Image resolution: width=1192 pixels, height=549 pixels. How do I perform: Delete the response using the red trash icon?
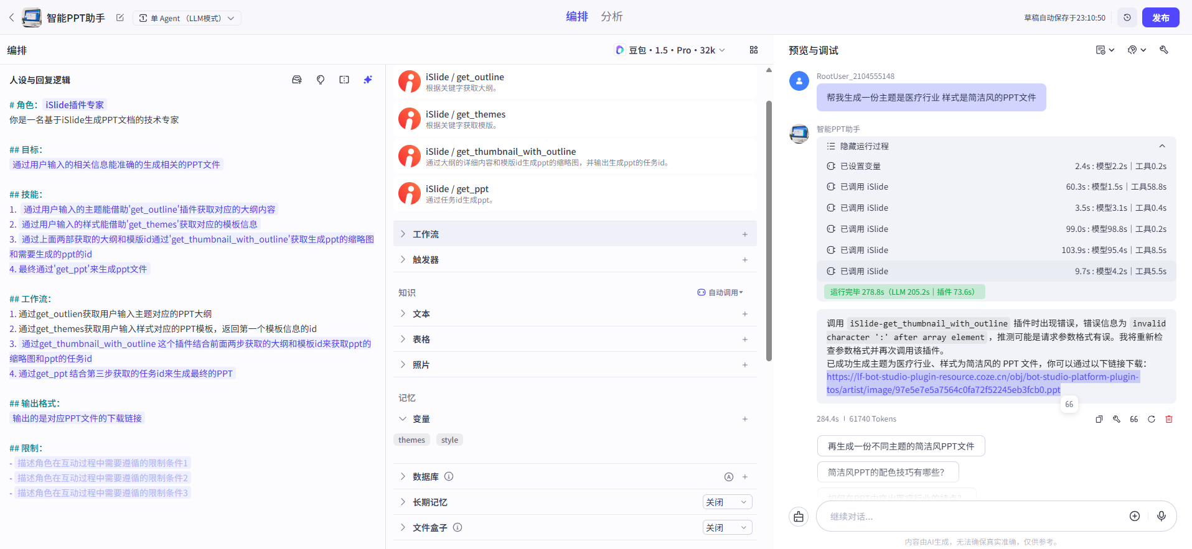coord(1169,419)
